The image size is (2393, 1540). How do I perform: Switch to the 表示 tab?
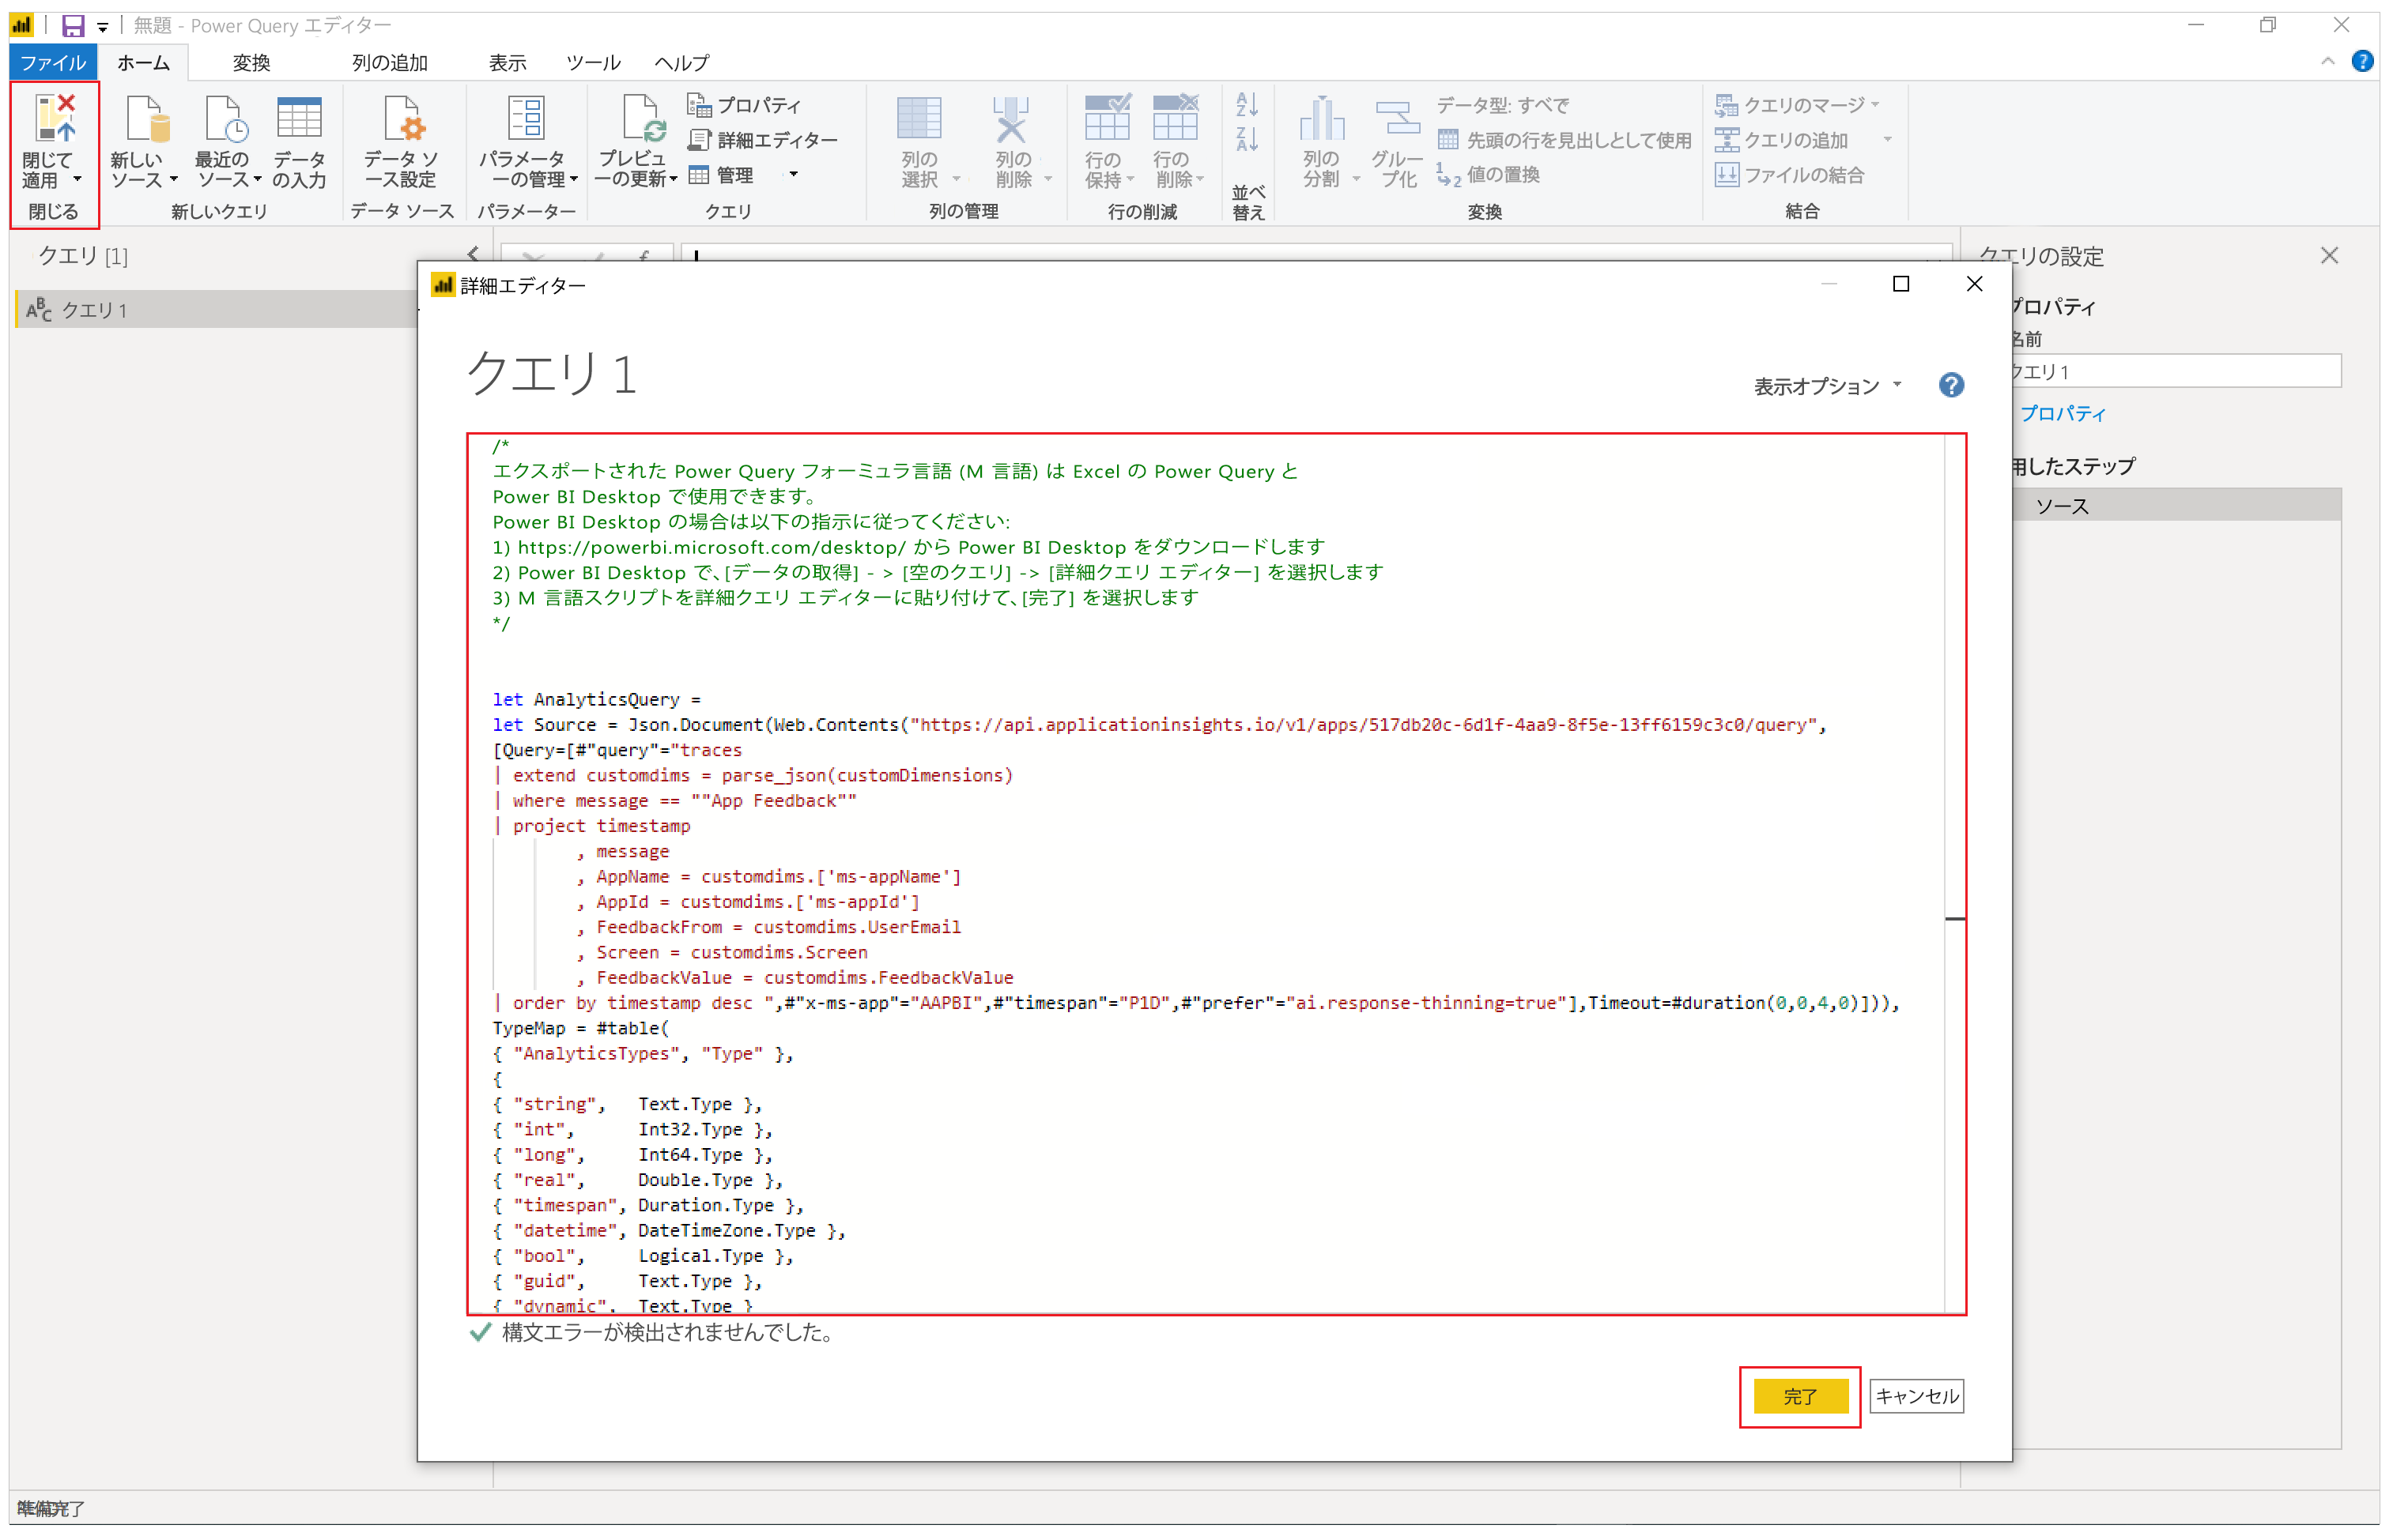(x=508, y=62)
